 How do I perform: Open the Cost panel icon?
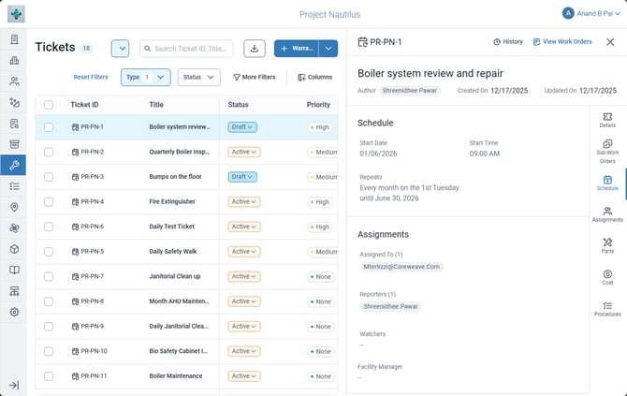pyautogui.click(x=607, y=277)
